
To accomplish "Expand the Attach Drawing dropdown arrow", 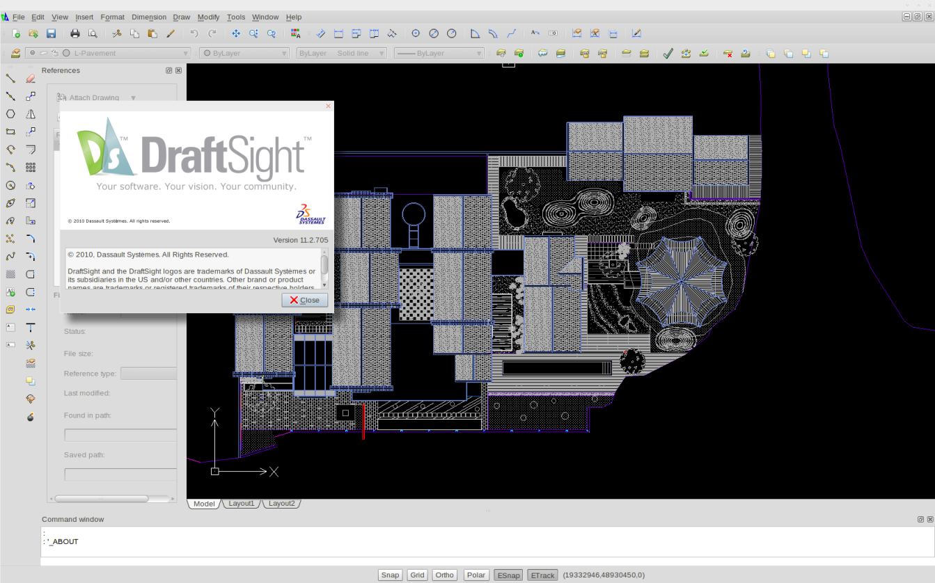I will point(134,98).
